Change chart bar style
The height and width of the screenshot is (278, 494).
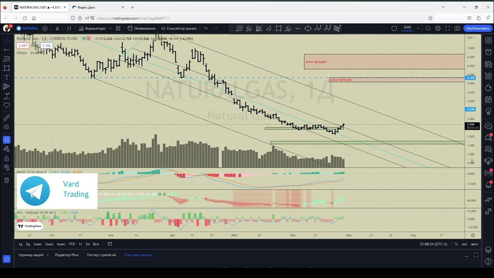coord(69,28)
